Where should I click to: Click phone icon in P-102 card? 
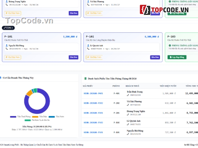coord(88,49)
